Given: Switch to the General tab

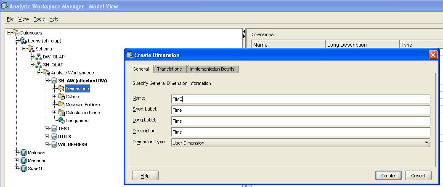Looking at the screenshot, I should point(141,69).
